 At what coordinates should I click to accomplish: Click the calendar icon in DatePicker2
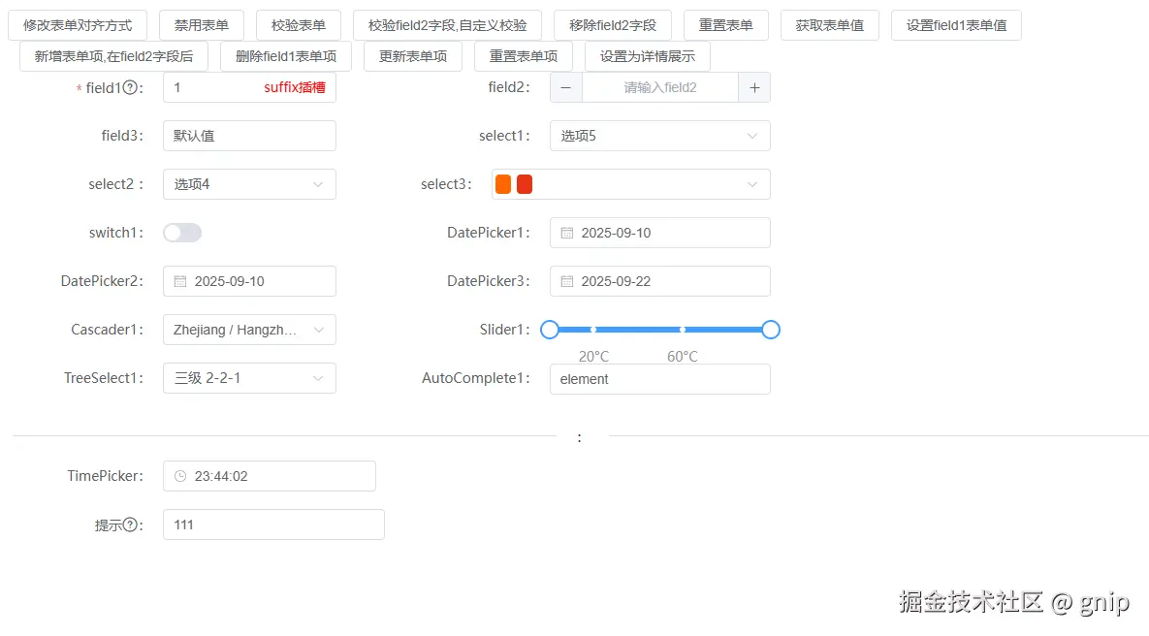(180, 281)
